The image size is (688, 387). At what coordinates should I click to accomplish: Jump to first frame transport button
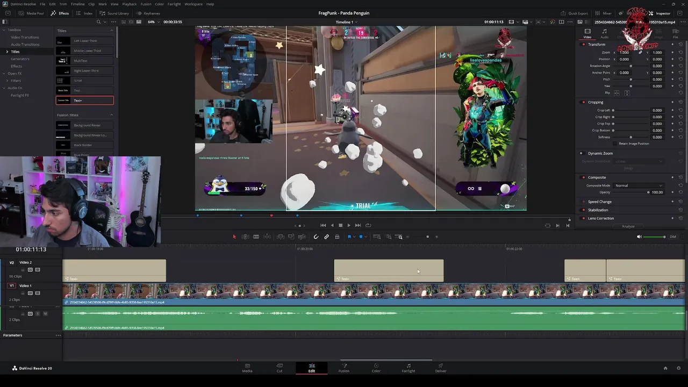click(323, 225)
